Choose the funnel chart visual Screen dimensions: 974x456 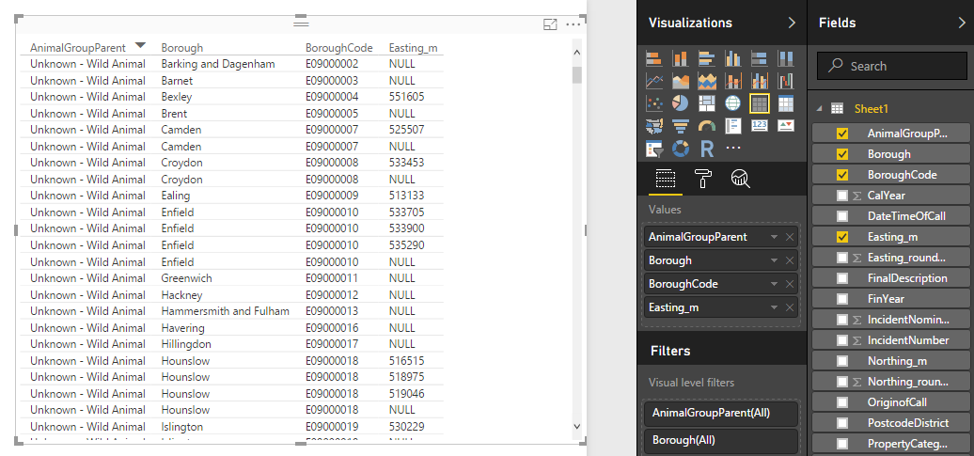tap(681, 126)
